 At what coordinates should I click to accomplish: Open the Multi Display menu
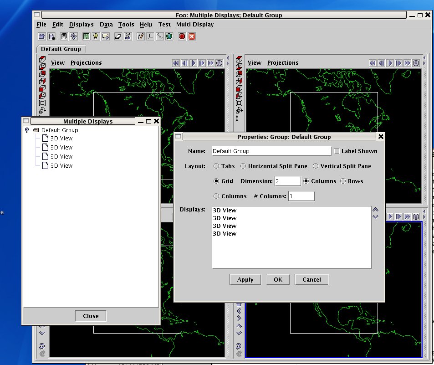(x=195, y=25)
